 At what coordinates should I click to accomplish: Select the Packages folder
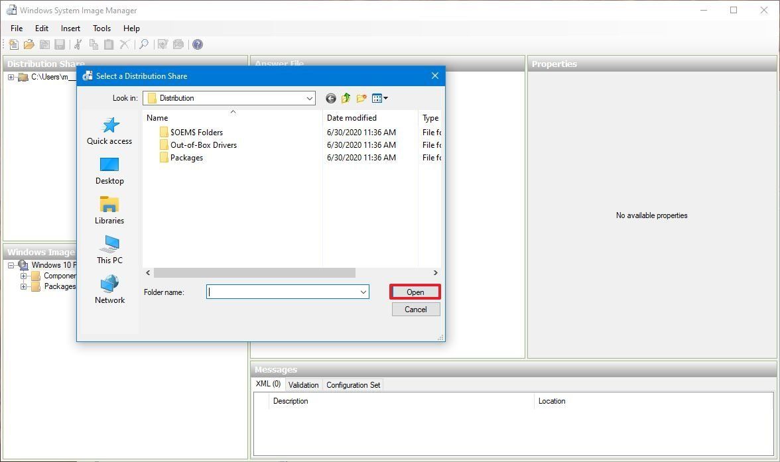pyautogui.click(x=186, y=157)
